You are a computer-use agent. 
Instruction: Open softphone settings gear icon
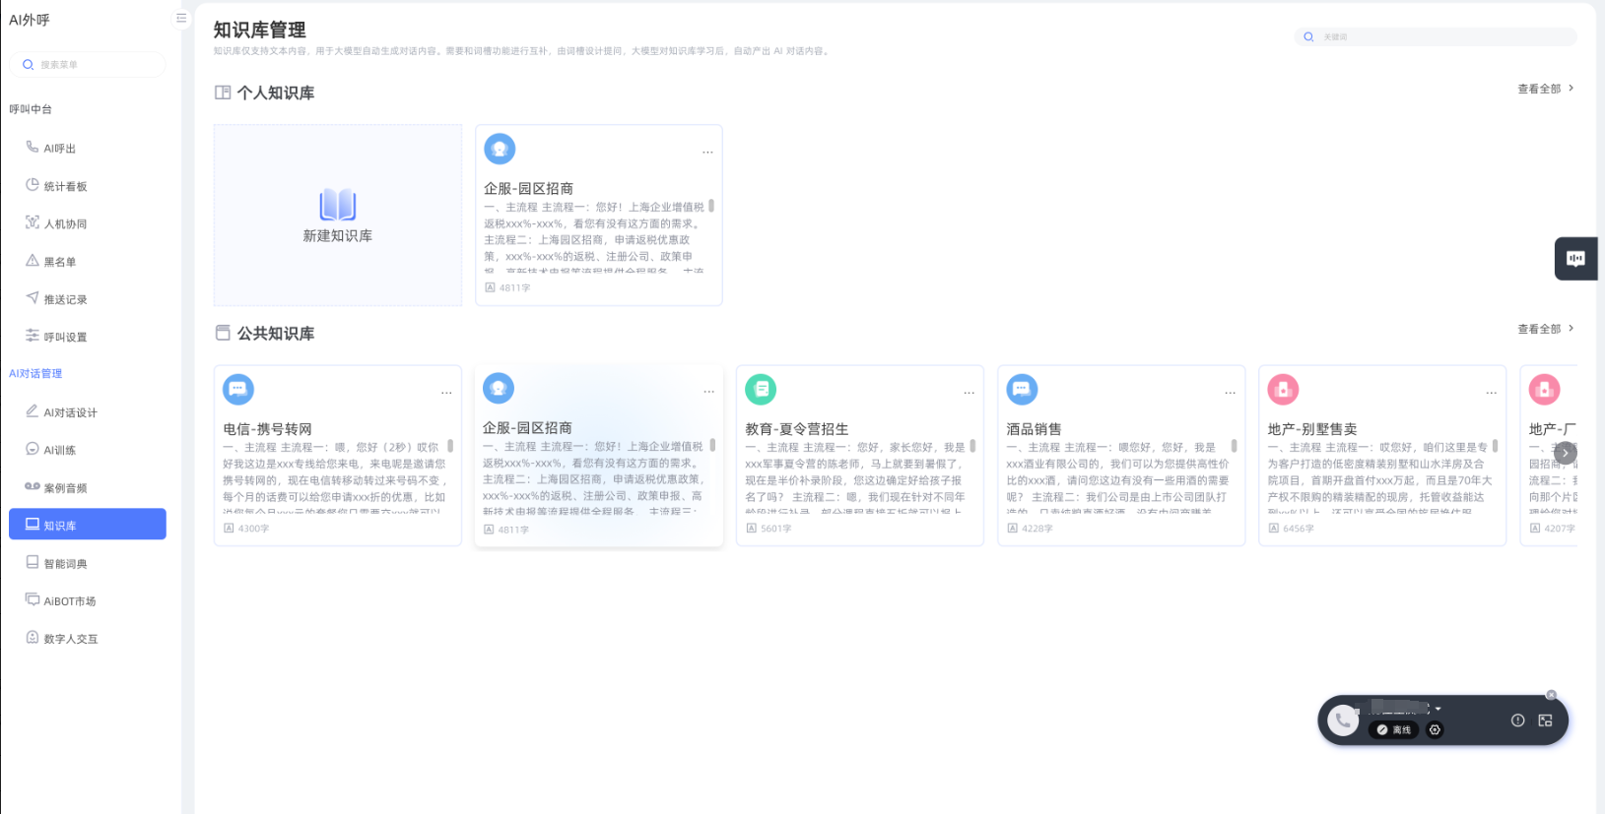click(1435, 730)
